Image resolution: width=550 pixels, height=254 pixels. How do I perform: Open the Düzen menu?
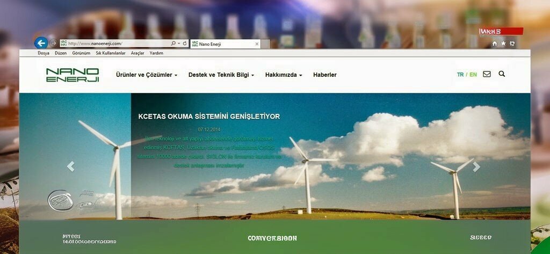click(x=61, y=53)
